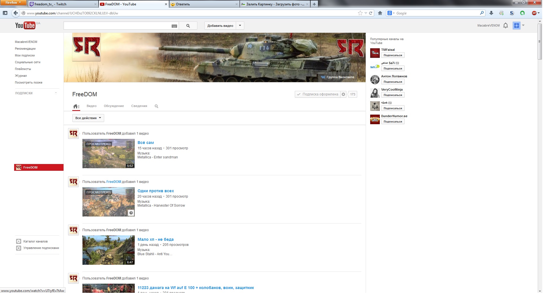Click the search magnifier button

(x=188, y=26)
